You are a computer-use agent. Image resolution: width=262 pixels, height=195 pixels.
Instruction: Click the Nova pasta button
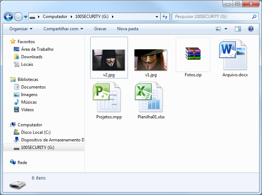[128, 29]
